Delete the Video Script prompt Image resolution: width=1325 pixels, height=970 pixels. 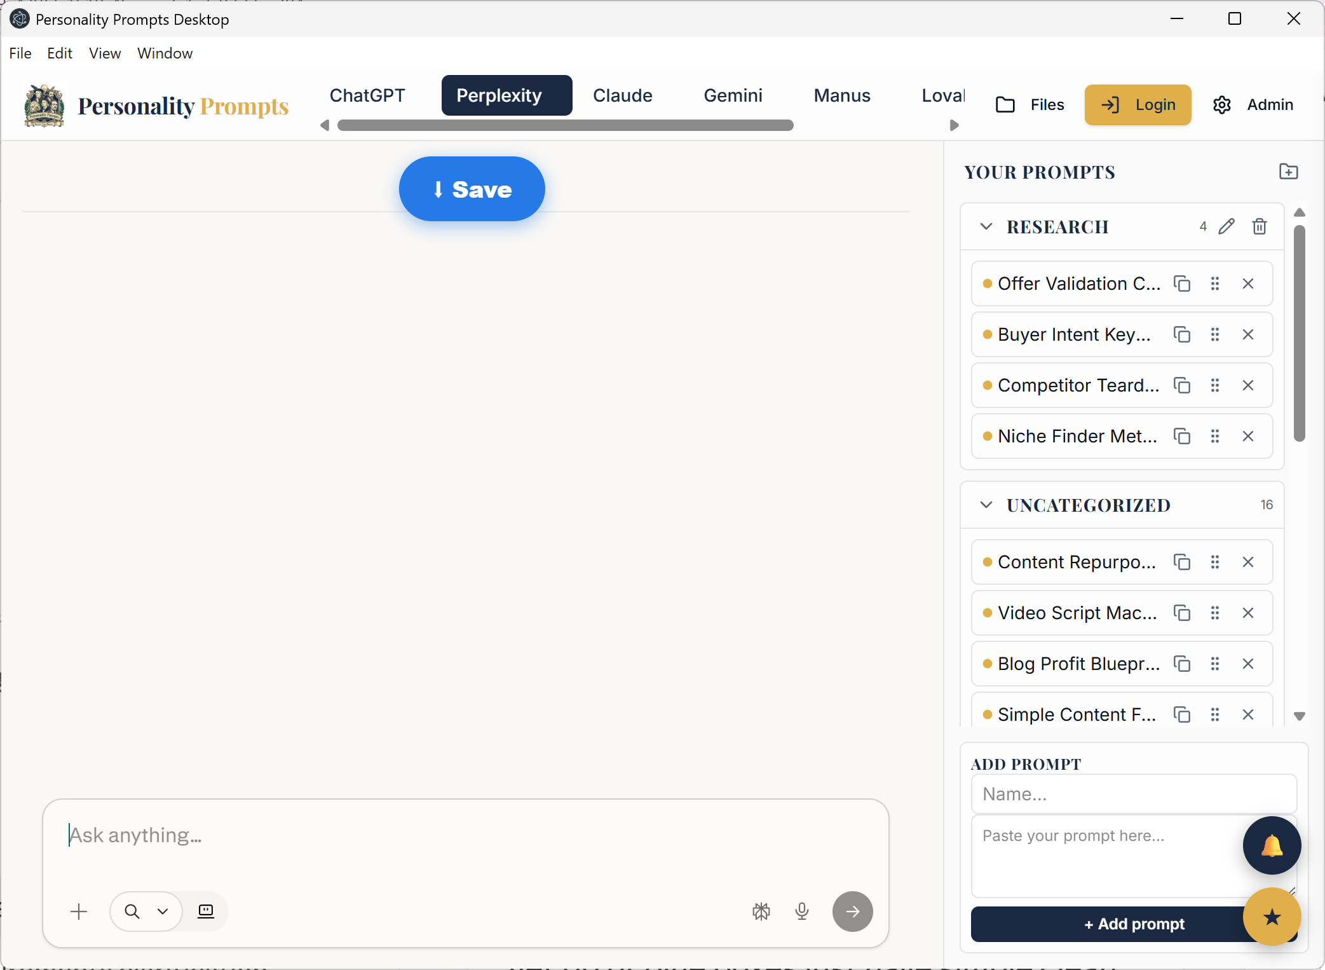1248,613
